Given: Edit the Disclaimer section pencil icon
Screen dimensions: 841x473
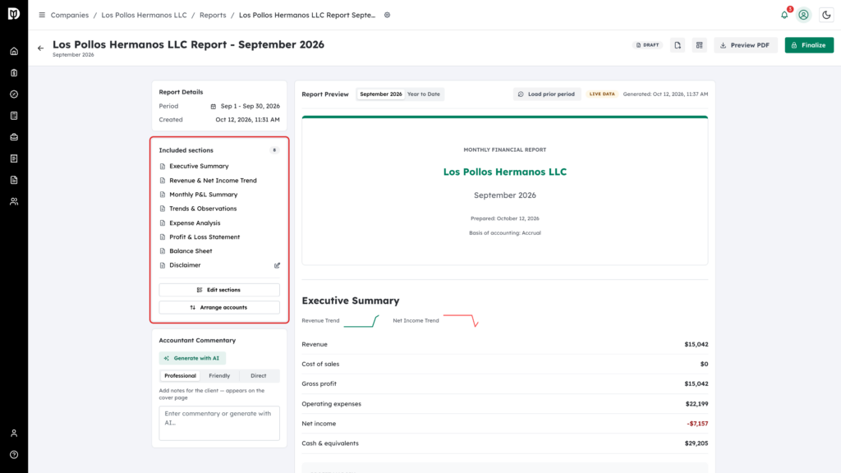Looking at the screenshot, I should (x=278, y=265).
